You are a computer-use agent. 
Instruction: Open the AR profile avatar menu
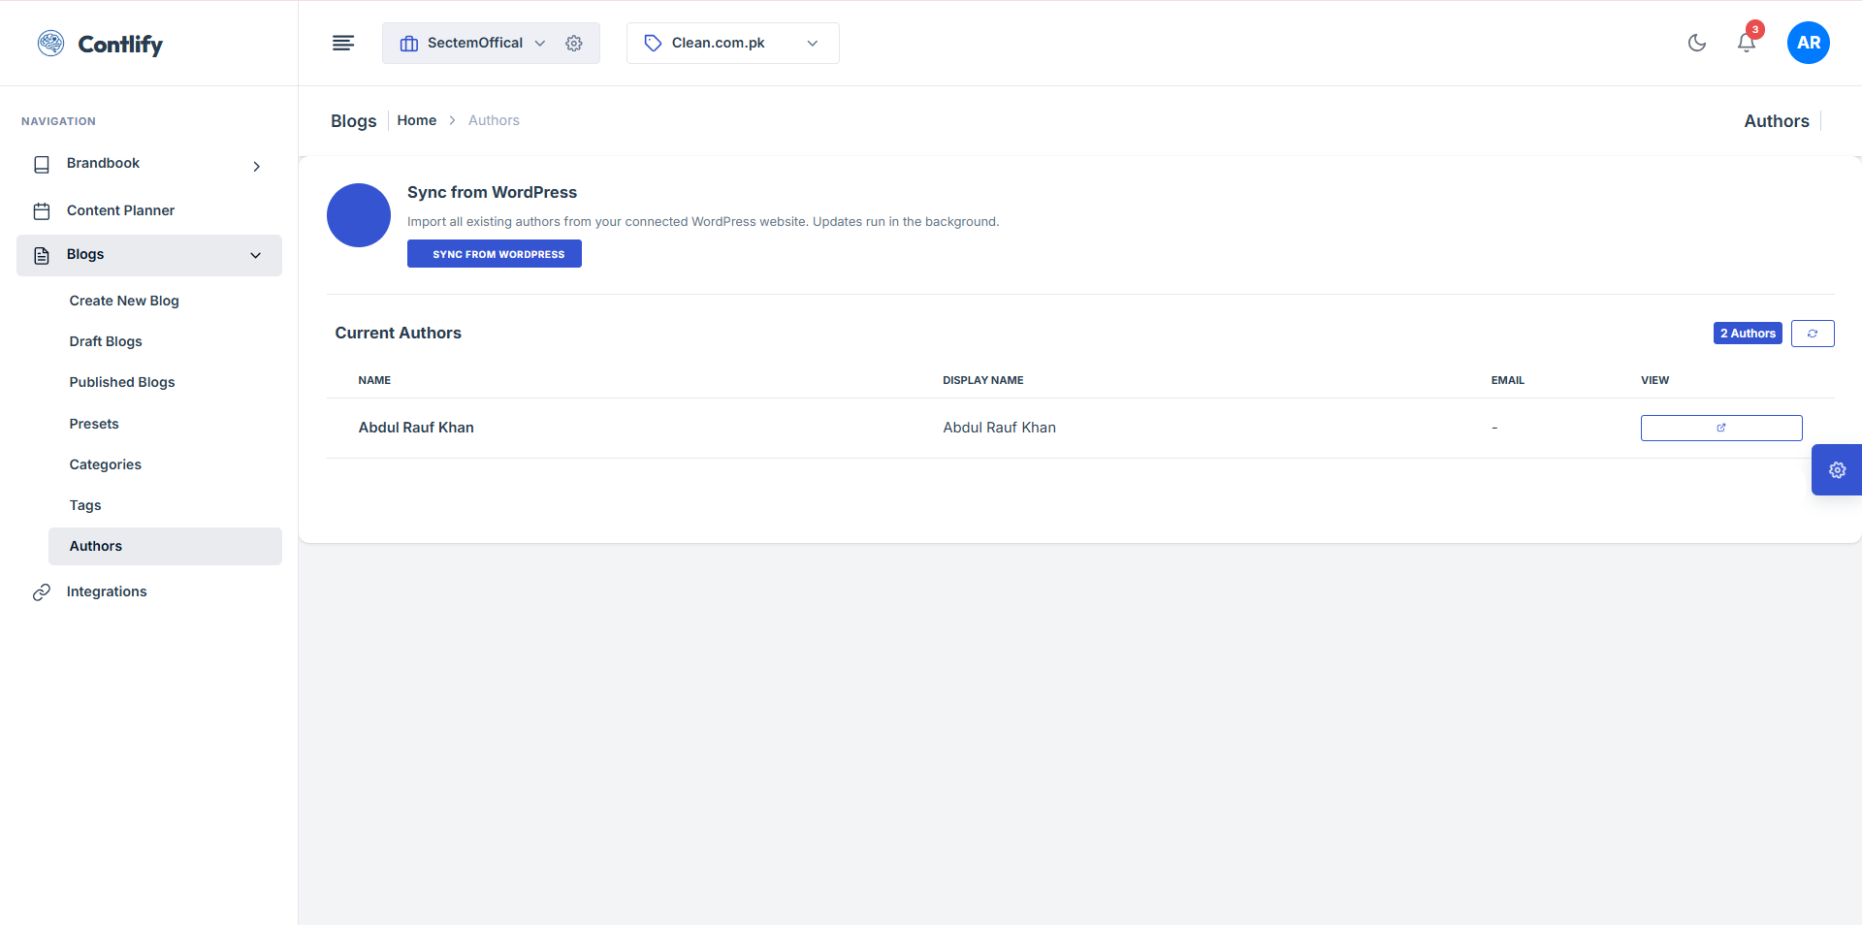point(1808,43)
